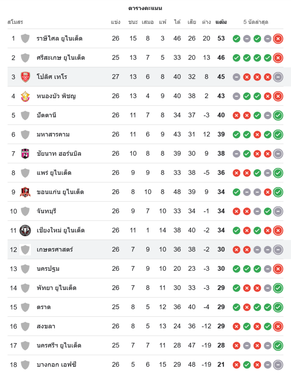Click the แข่ง matches played column header
The height and width of the screenshot is (373, 291).
[x=116, y=22]
